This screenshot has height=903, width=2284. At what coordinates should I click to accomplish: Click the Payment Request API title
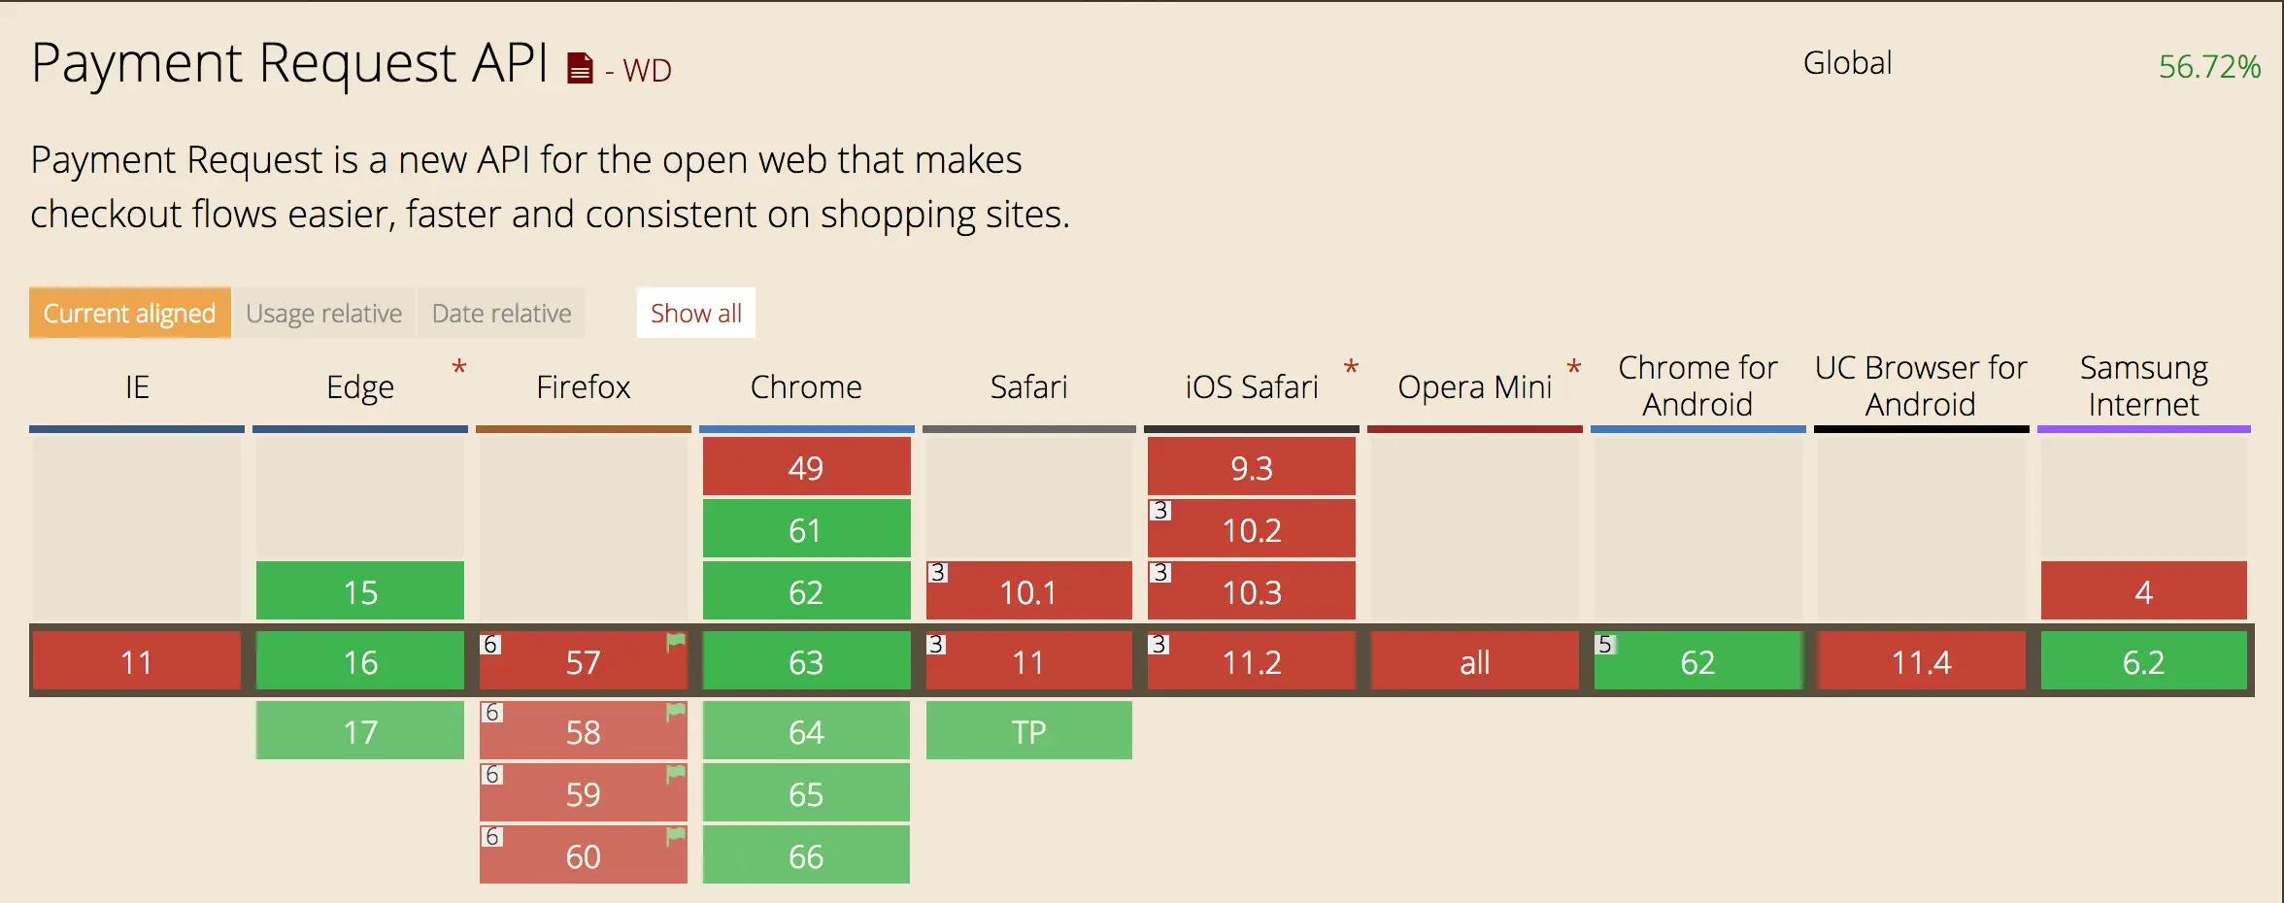tap(289, 63)
